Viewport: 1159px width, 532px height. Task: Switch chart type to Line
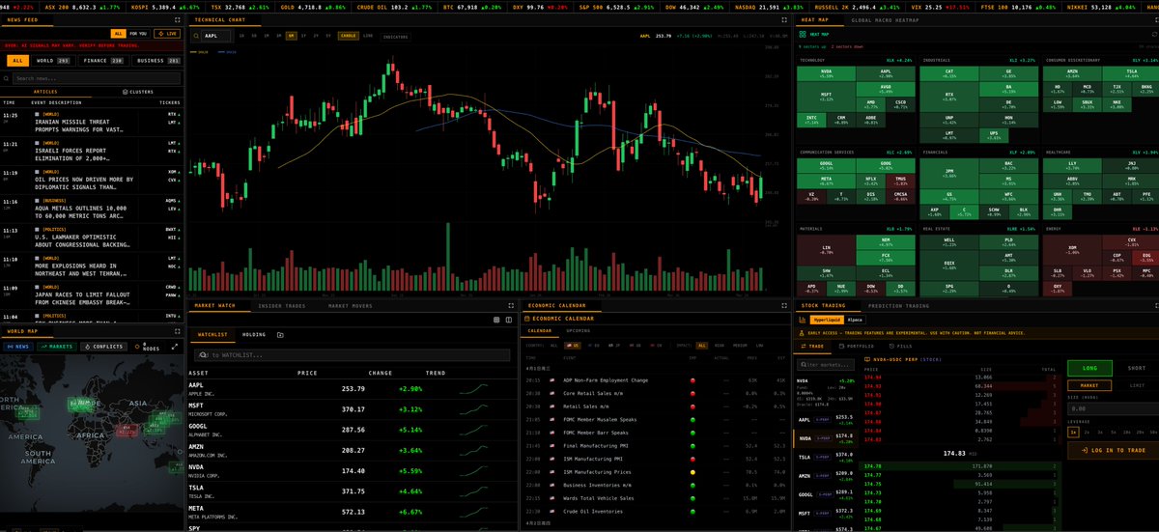point(368,36)
